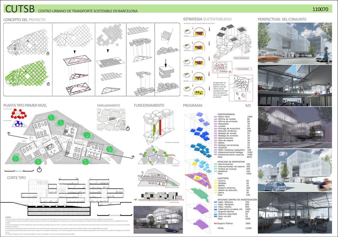Click the Celdas Fotovoltaicas label box
The height and width of the screenshot is (237, 338).
[x=241, y=58]
